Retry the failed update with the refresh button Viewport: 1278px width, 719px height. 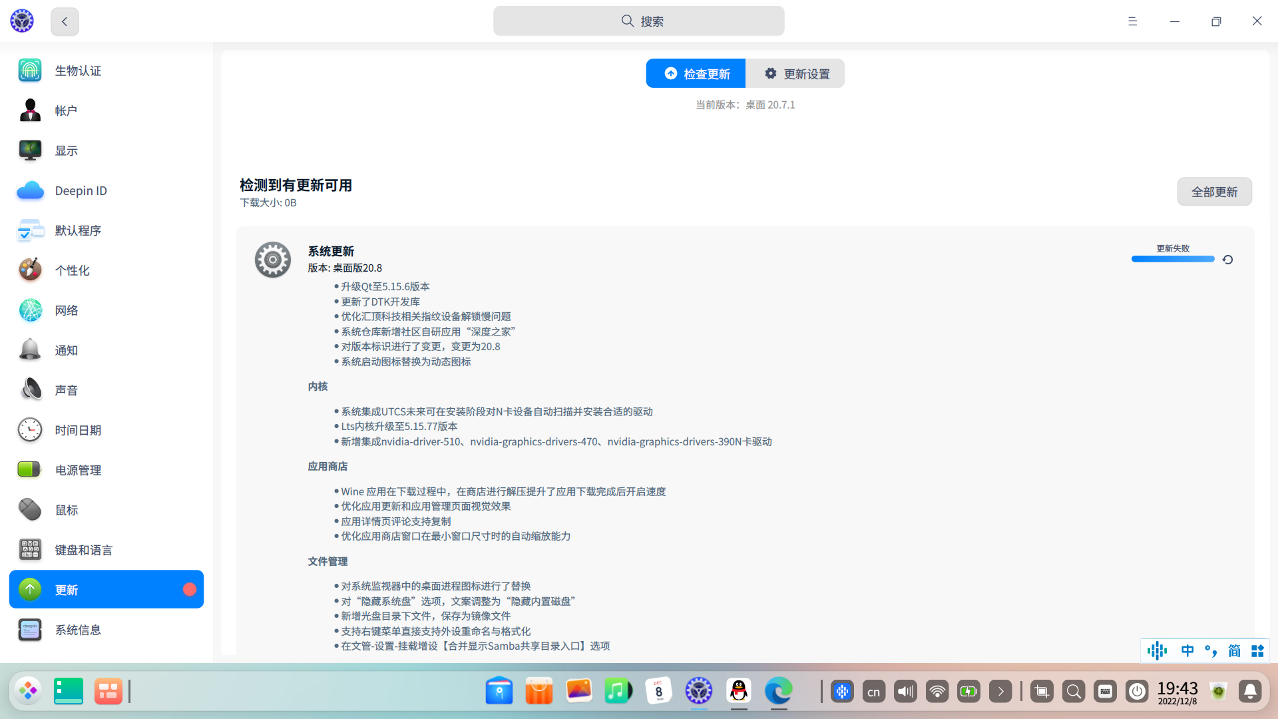point(1227,260)
